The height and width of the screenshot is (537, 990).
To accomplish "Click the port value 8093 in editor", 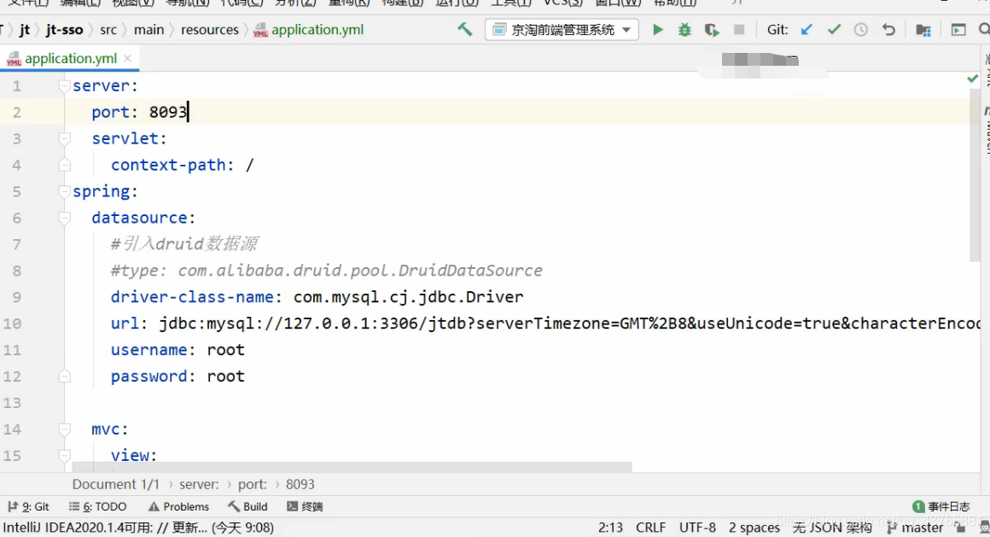I will coord(168,112).
